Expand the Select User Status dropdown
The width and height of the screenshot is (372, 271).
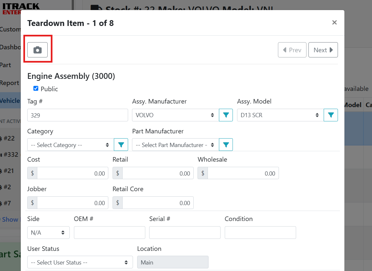[x=80, y=262]
